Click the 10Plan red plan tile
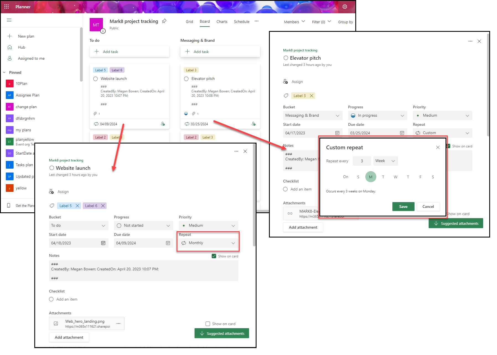497x355 pixels. pos(9,83)
